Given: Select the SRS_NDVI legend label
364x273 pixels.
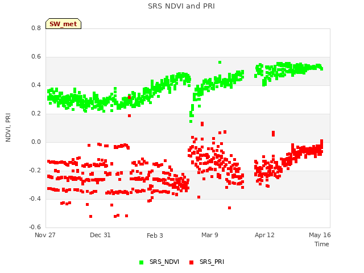Looking at the screenshot, I should pyautogui.click(x=164, y=262).
